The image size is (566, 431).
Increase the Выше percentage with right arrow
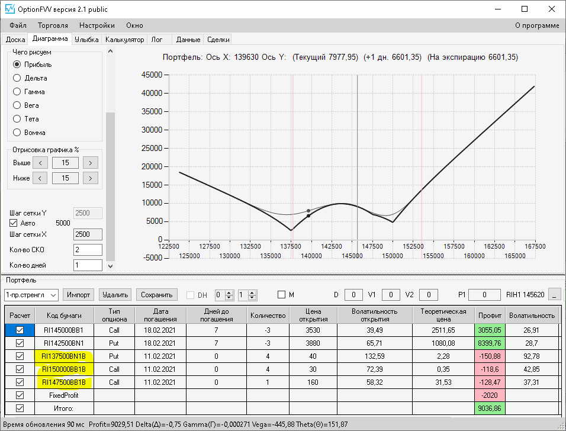pyautogui.click(x=91, y=163)
